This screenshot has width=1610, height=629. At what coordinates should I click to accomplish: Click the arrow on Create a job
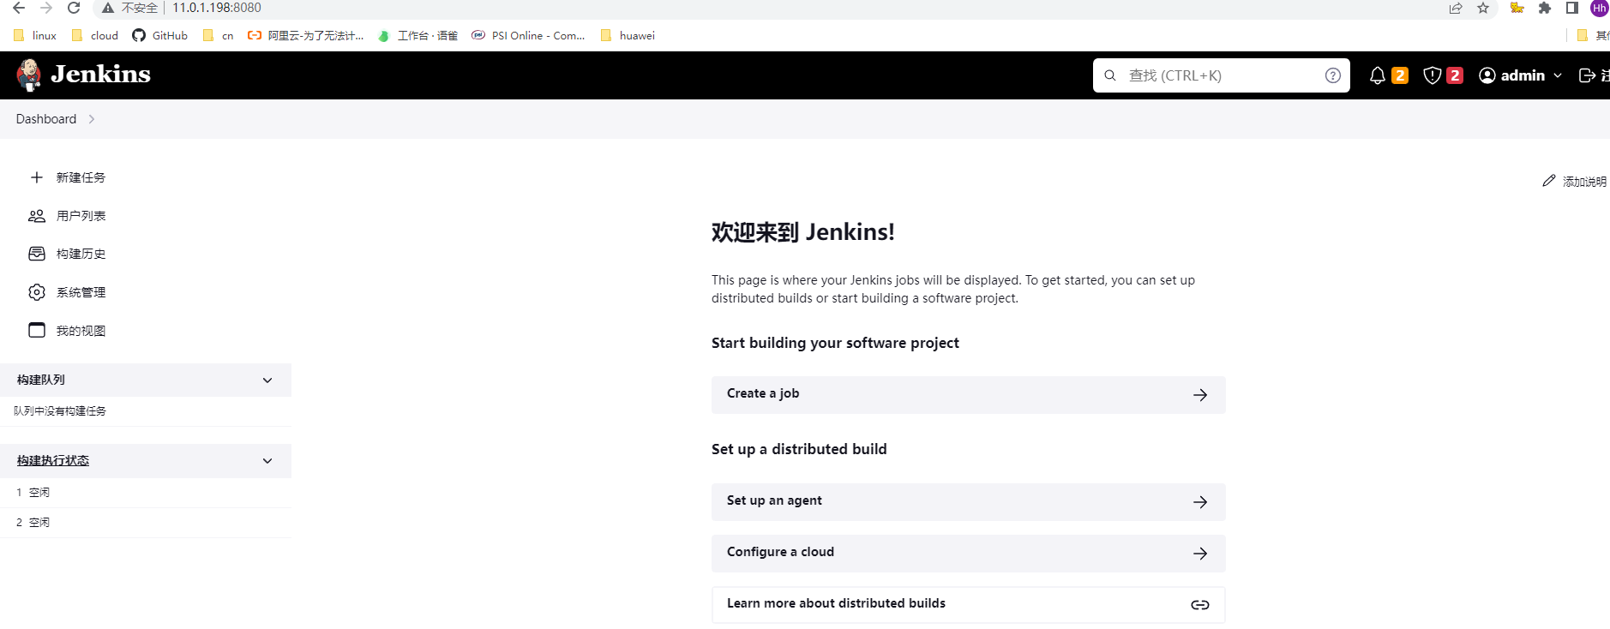[x=1200, y=395]
